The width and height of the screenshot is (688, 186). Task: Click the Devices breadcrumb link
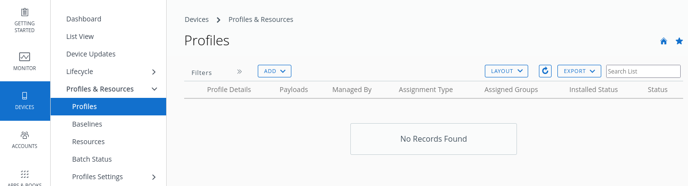pos(196,19)
